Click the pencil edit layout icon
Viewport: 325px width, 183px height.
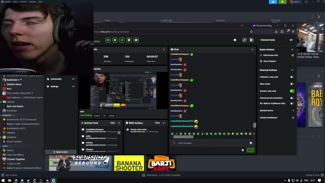pos(244,40)
